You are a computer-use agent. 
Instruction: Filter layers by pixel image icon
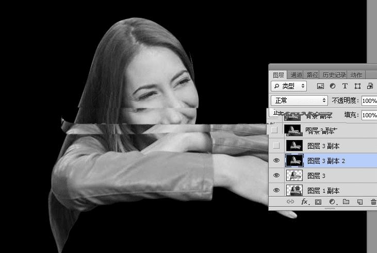click(x=320, y=86)
